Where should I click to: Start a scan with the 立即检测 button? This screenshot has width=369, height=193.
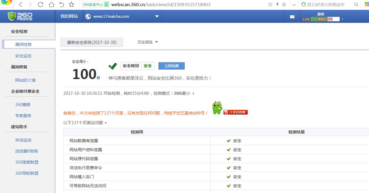(172, 66)
